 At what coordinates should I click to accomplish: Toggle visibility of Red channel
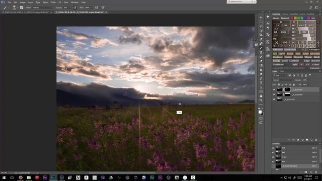click(x=273, y=152)
